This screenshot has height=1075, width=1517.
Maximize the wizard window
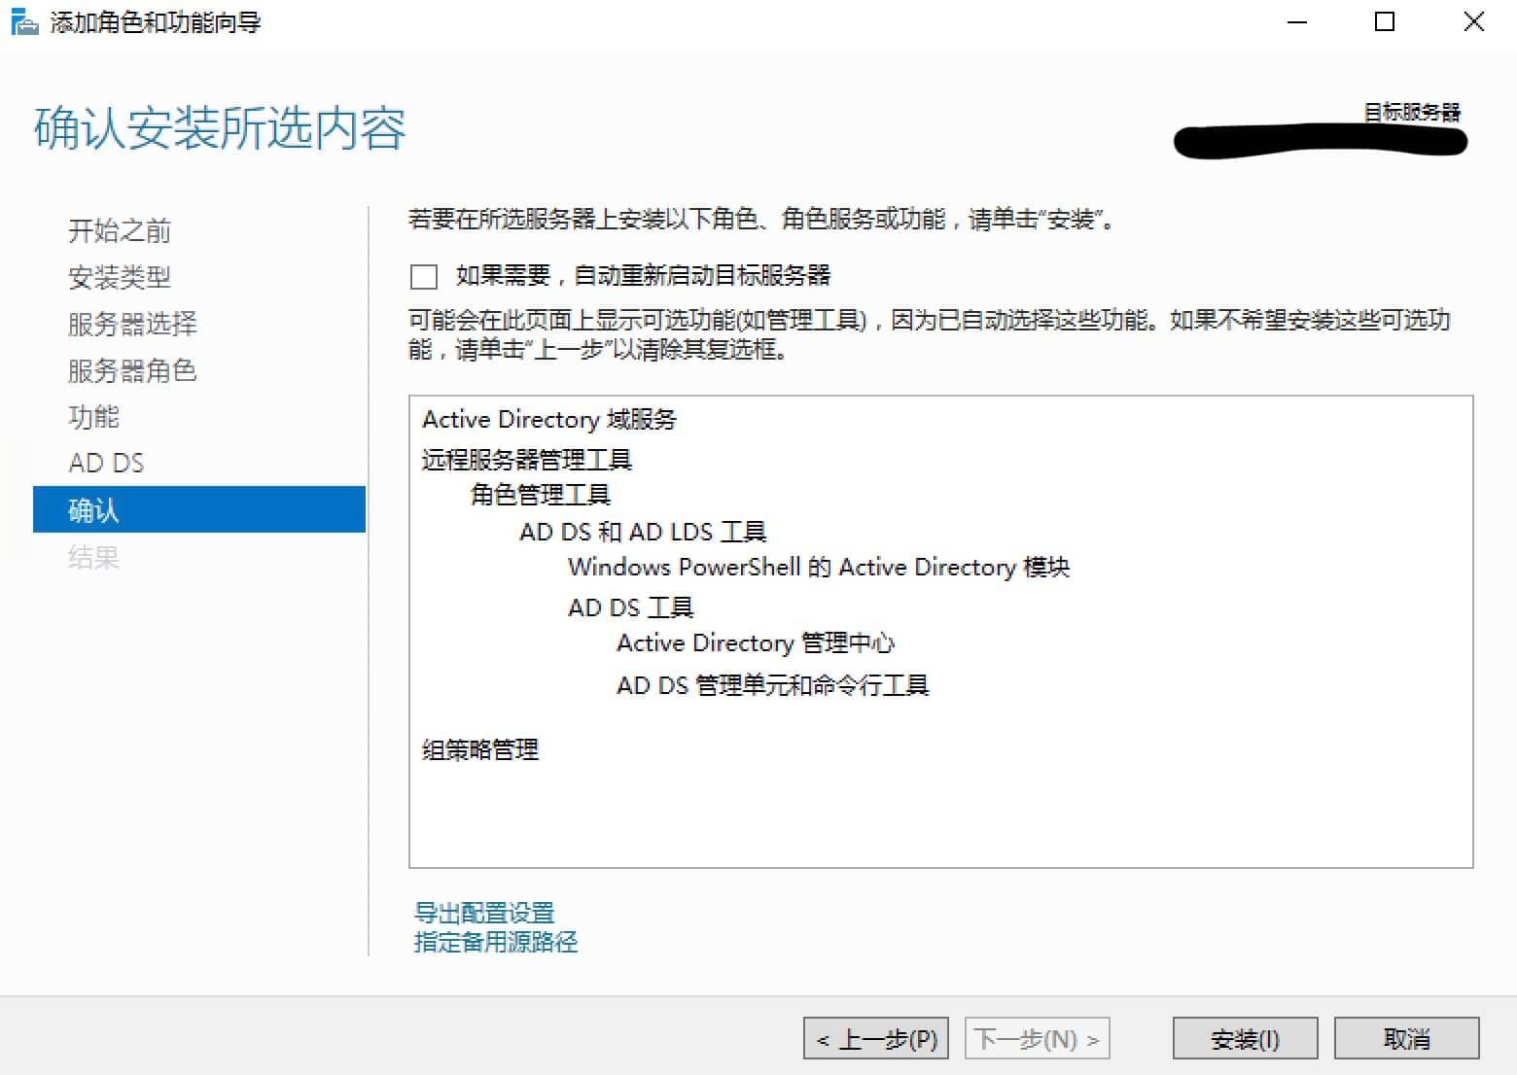coord(1385,21)
